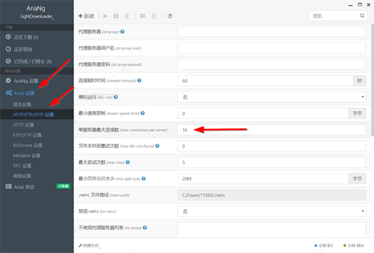Image resolution: width=374 pixels, height=253 pixels.
Task: Click the Aria2 设置 gears icon
Action: click(9, 93)
